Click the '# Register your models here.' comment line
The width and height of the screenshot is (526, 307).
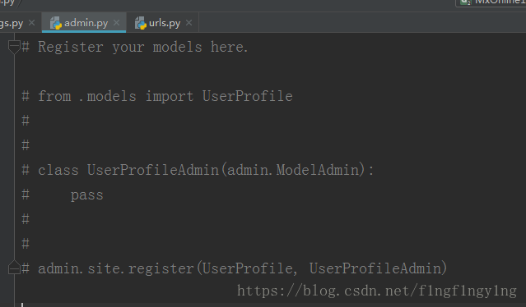coord(134,47)
